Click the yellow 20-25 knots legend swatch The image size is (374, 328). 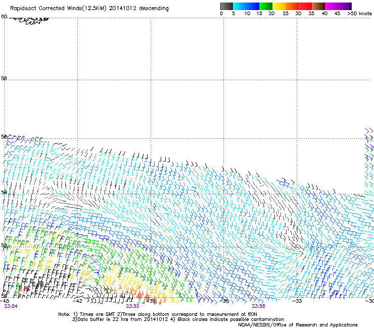point(279,6)
